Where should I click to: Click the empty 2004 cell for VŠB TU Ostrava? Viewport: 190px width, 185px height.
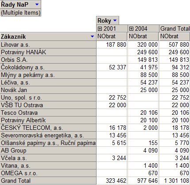coord(143,105)
